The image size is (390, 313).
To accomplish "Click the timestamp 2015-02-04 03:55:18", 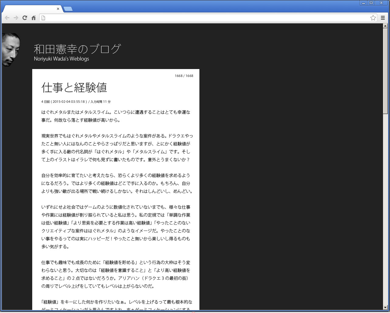I will point(68,102).
